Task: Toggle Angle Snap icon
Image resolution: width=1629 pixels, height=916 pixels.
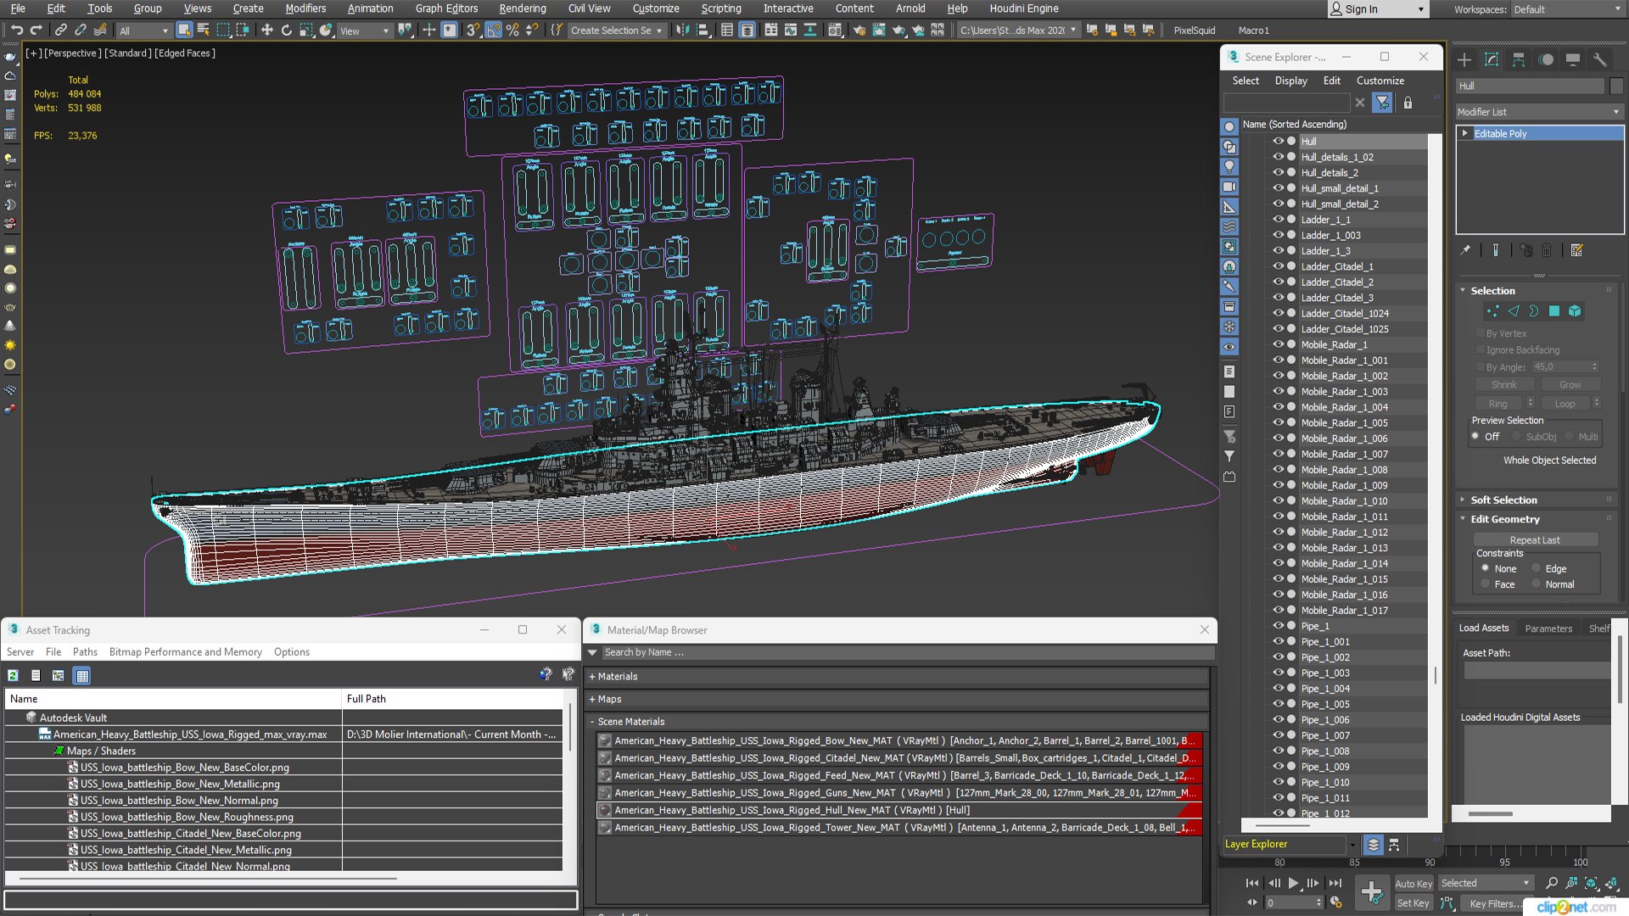Action: 494,30
